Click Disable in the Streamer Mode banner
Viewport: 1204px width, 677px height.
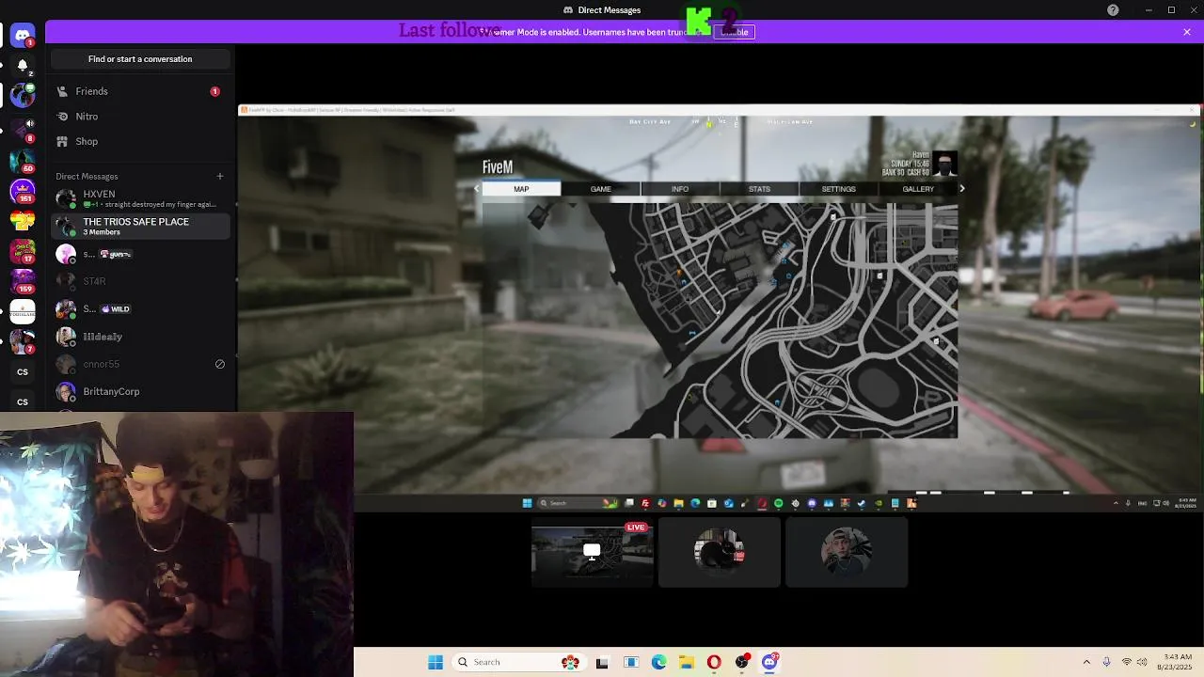click(x=735, y=32)
